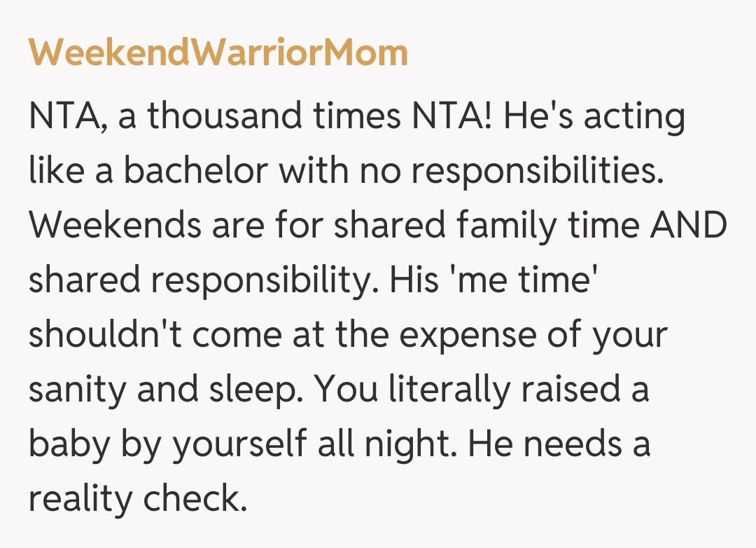
Task: Open the WeekendWarriorMom user profile
Action: coord(218,53)
